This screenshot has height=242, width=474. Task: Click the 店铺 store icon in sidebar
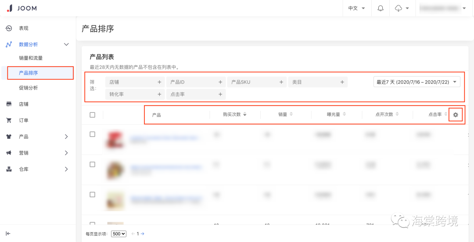pyautogui.click(x=9, y=104)
